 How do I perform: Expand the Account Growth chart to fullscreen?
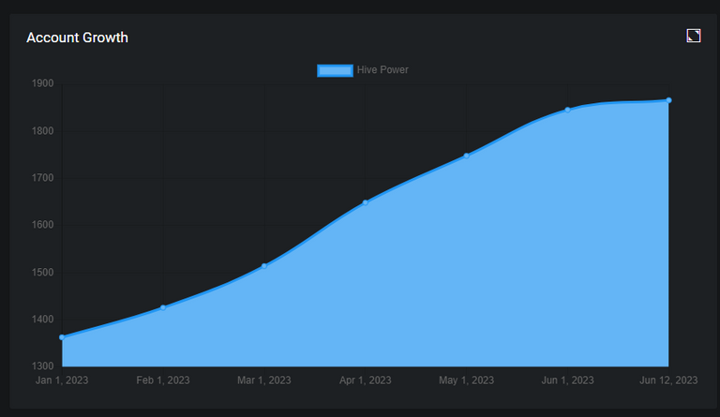pos(694,36)
